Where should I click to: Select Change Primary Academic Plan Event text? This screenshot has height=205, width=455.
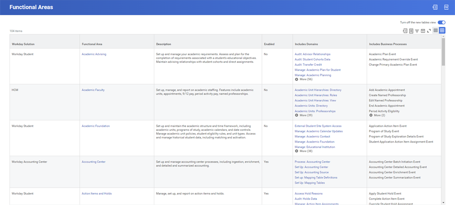click(x=393, y=65)
